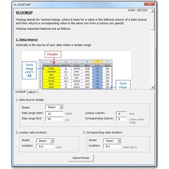Click the help pane scroll-down arrow
The width and height of the screenshot is (169, 169).
coord(153,88)
